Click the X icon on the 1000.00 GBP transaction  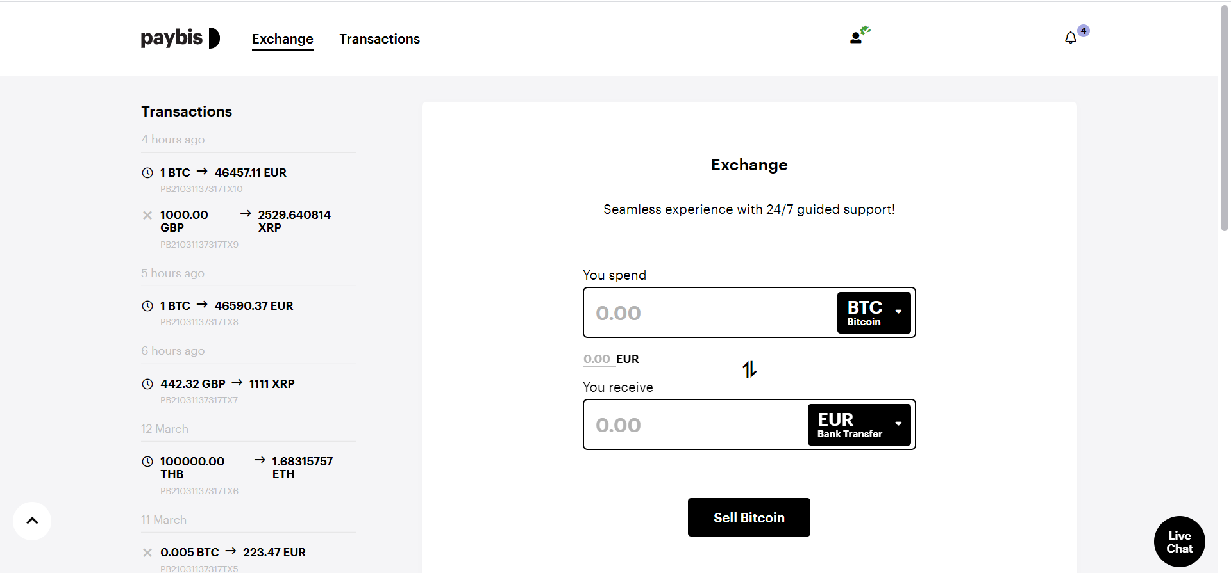point(147,215)
